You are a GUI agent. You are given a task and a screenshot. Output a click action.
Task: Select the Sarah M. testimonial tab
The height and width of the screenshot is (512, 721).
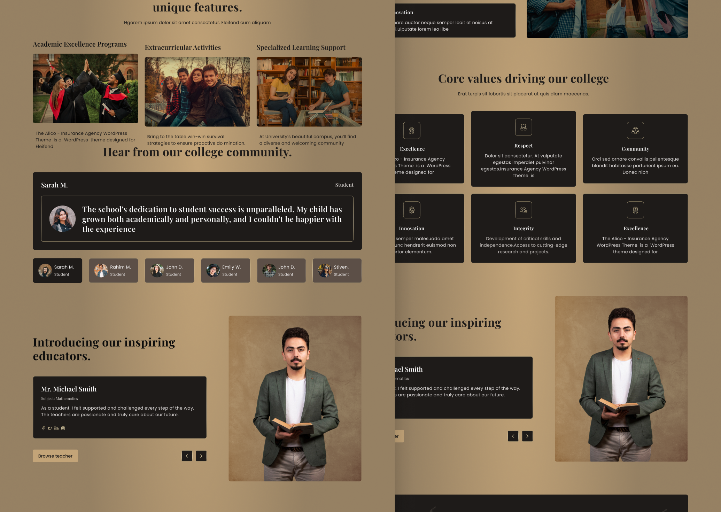(x=57, y=270)
